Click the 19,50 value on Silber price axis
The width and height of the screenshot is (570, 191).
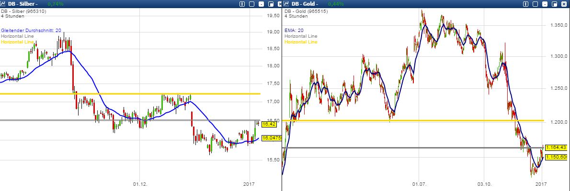click(273, 16)
